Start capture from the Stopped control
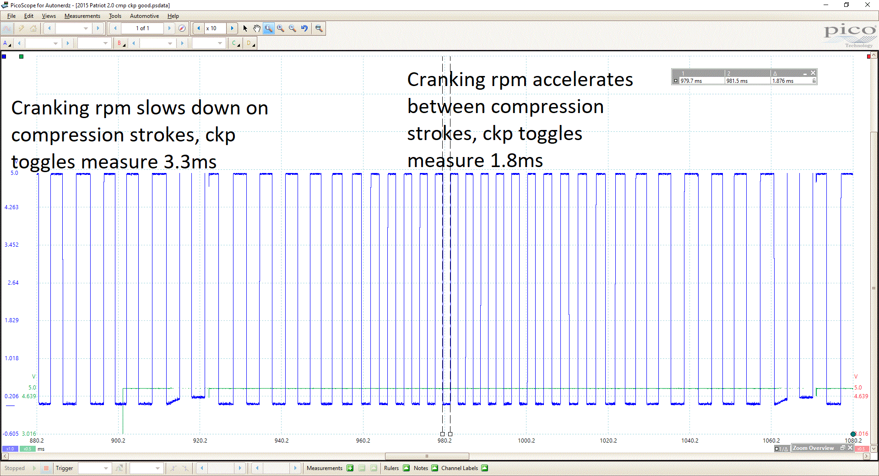This screenshot has width=879, height=476. click(35, 468)
